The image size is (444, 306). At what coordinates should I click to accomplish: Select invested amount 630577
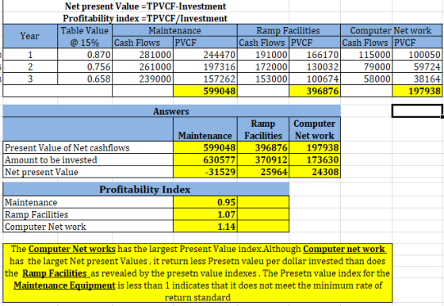pyautogui.click(x=205, y=159)
